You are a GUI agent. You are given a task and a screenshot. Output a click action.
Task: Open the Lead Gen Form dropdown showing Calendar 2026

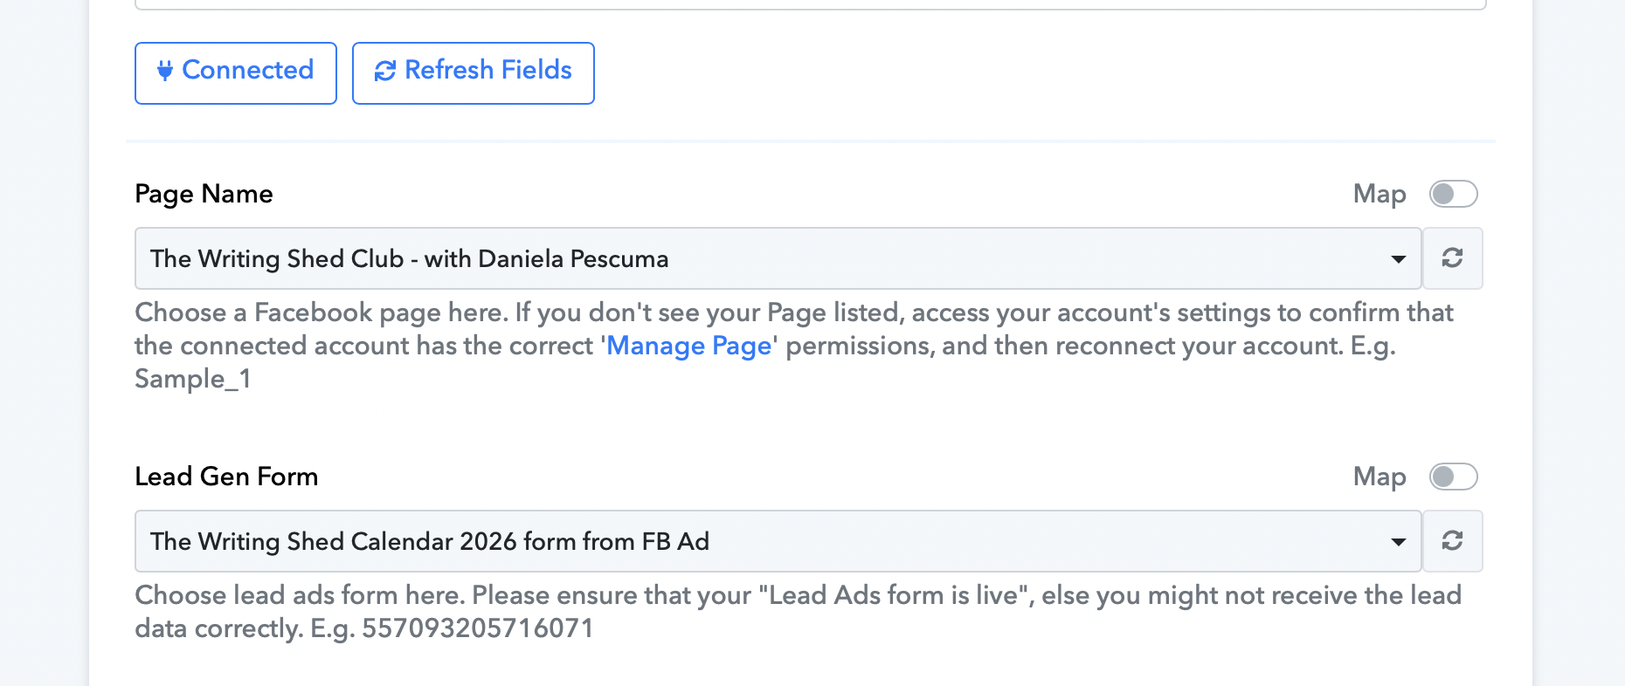tap(769, 541)
